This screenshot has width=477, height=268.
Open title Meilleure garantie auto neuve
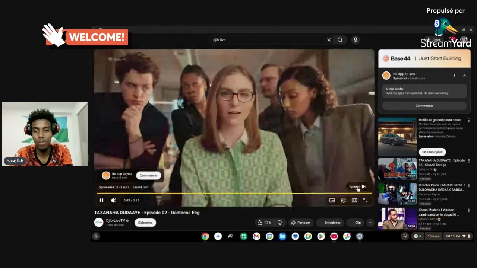(x=440, y=120)
